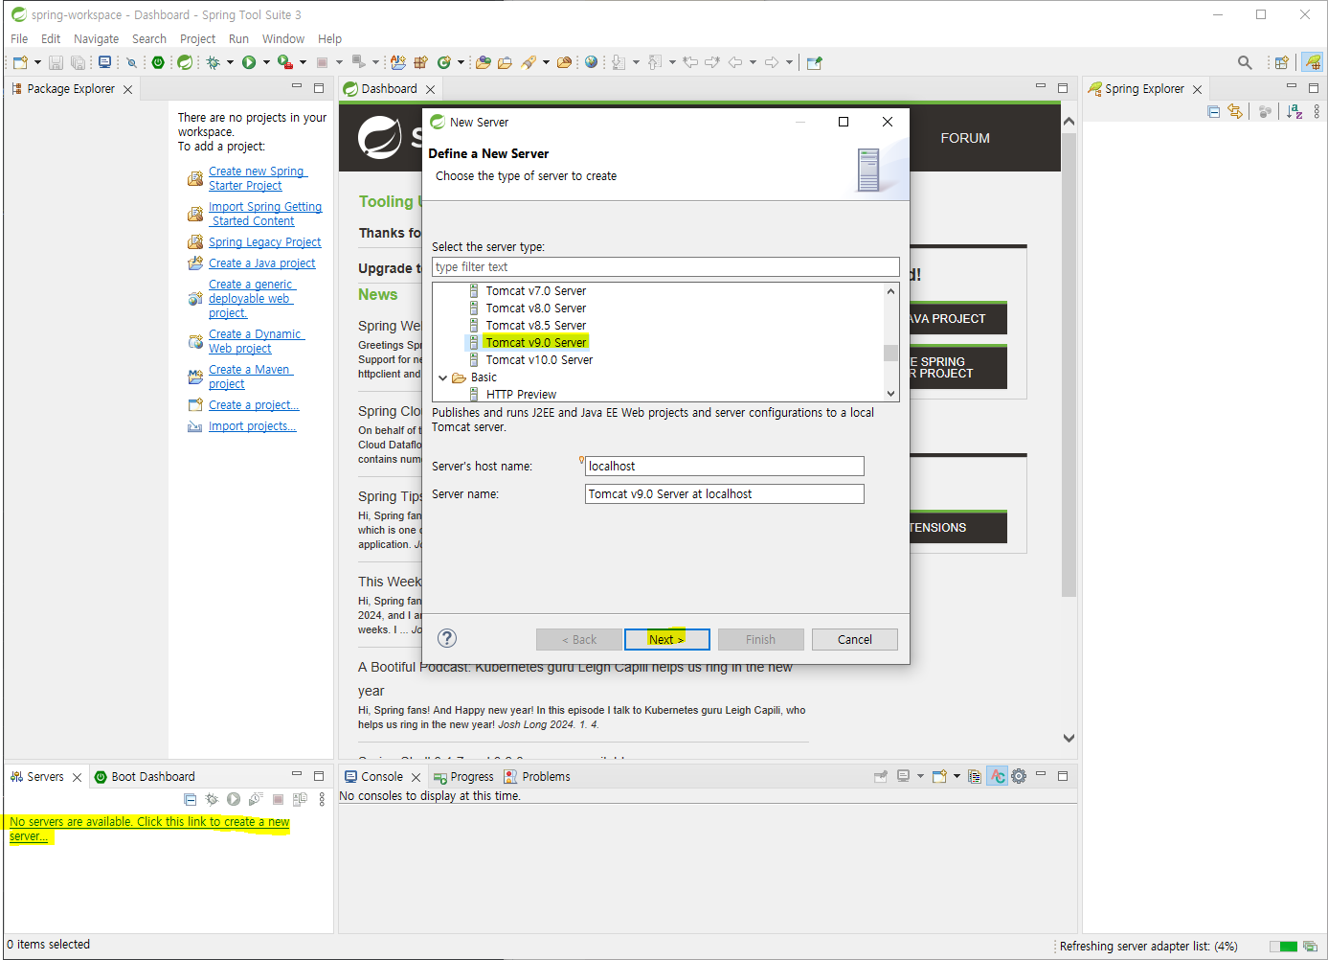
Task: Select Tomcat v8.5 Server in the list
Action: click(536, 326)
